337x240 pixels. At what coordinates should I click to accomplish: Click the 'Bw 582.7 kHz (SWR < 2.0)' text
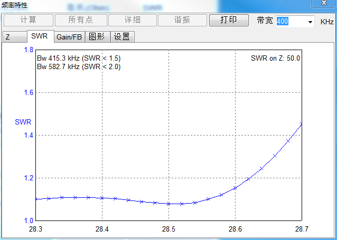click(79, 67)
